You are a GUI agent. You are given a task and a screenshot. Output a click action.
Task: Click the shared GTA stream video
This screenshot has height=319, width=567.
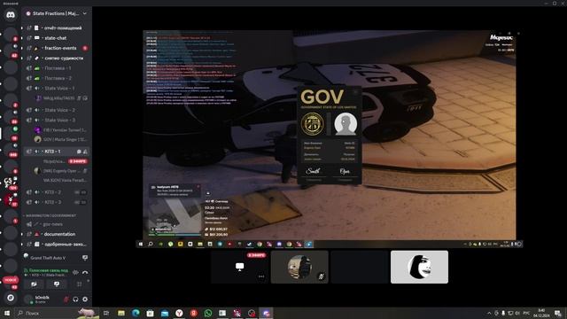coord(330,139)
